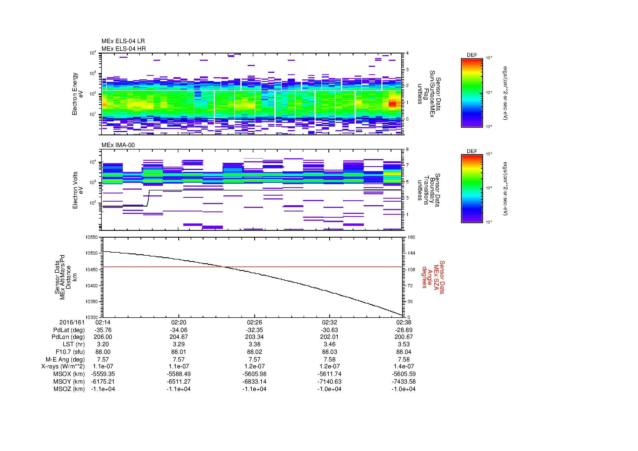Click the 'MSOX (km)' row label

point(69,374)
